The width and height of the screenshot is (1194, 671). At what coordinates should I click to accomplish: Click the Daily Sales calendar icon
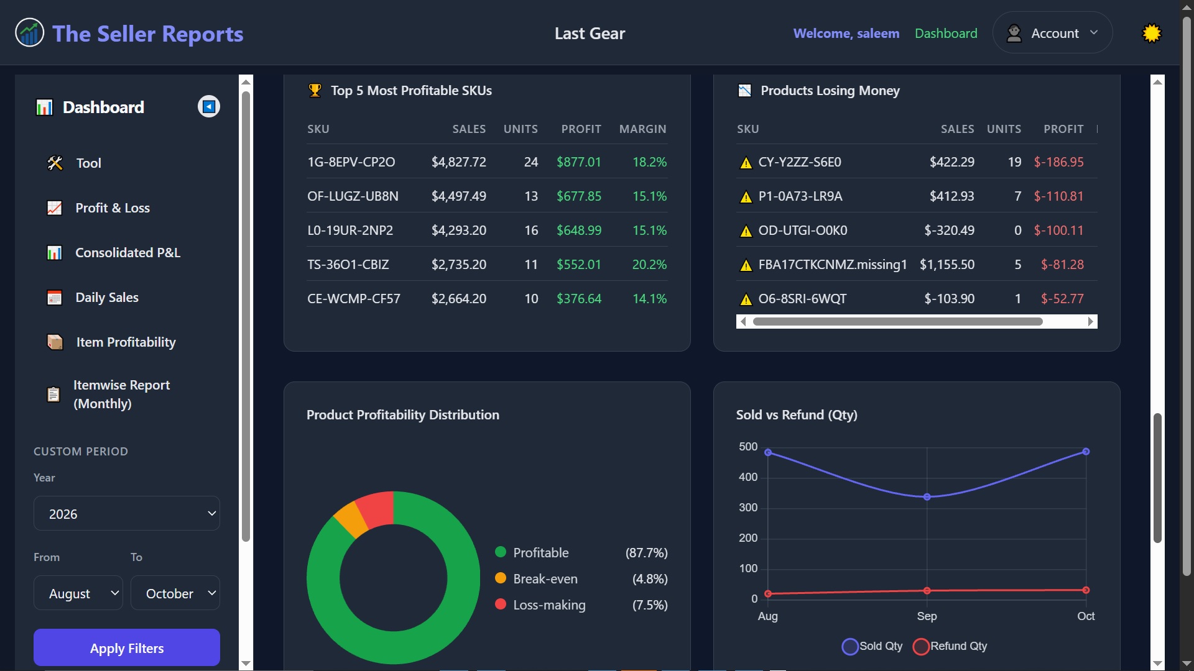(x=55, y=298)
